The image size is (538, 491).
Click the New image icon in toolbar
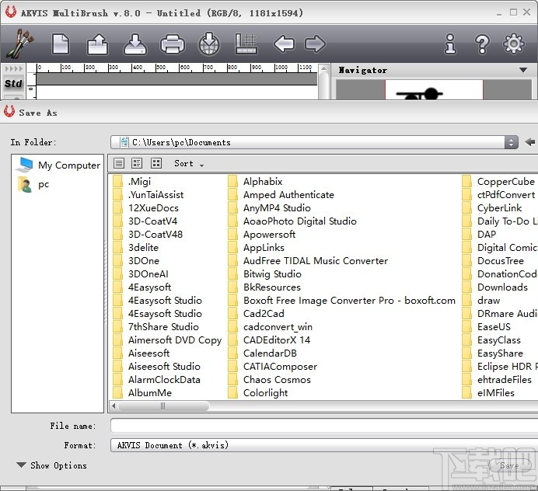pyautogui.click(x=61, y=44)
